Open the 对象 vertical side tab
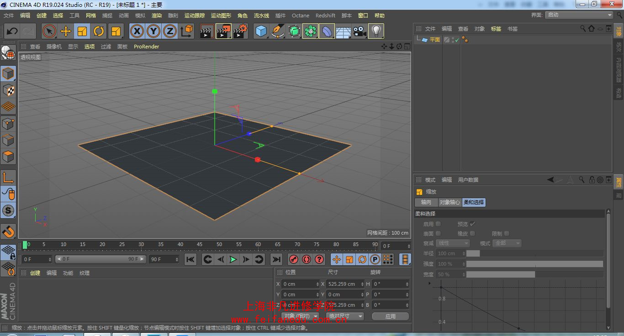Image resolution: width=624 pixels, height=336 pixels. point(619,31)
